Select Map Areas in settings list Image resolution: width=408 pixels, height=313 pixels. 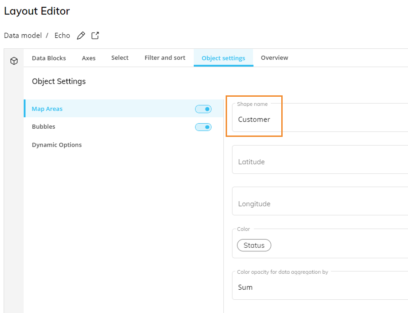[124, 109]
